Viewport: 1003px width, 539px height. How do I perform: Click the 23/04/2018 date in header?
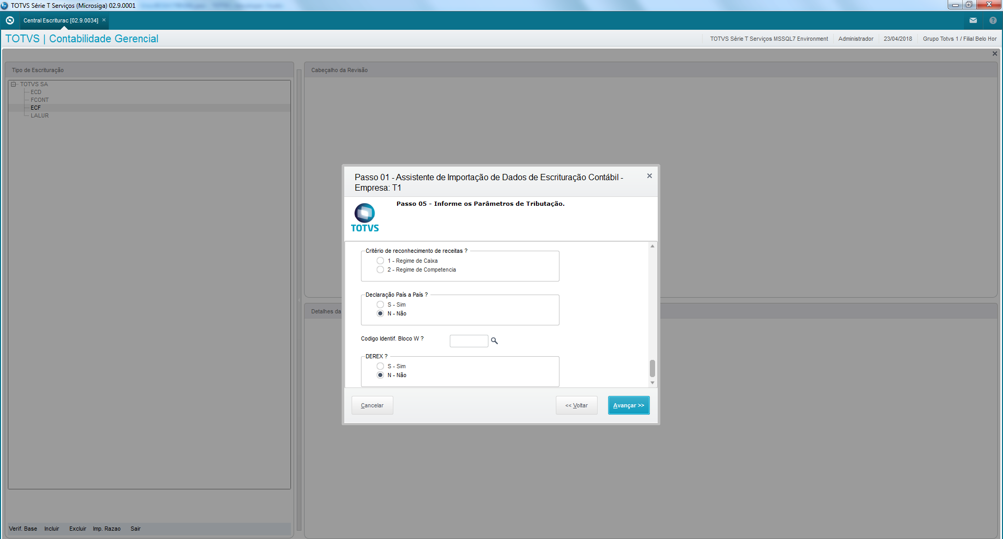click(x=897, y=39)
